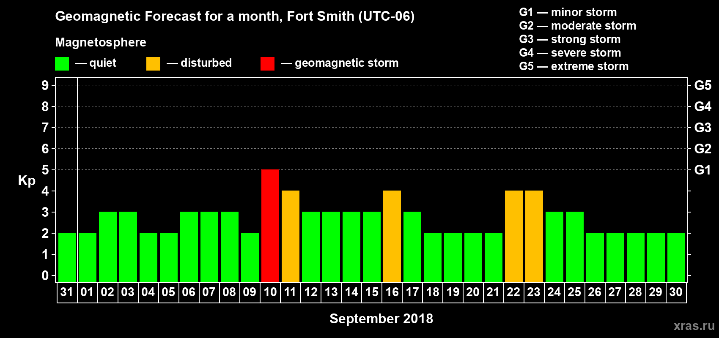Click the Kp value 0 tick label
The image size is (719, 338).
(45, 275)
